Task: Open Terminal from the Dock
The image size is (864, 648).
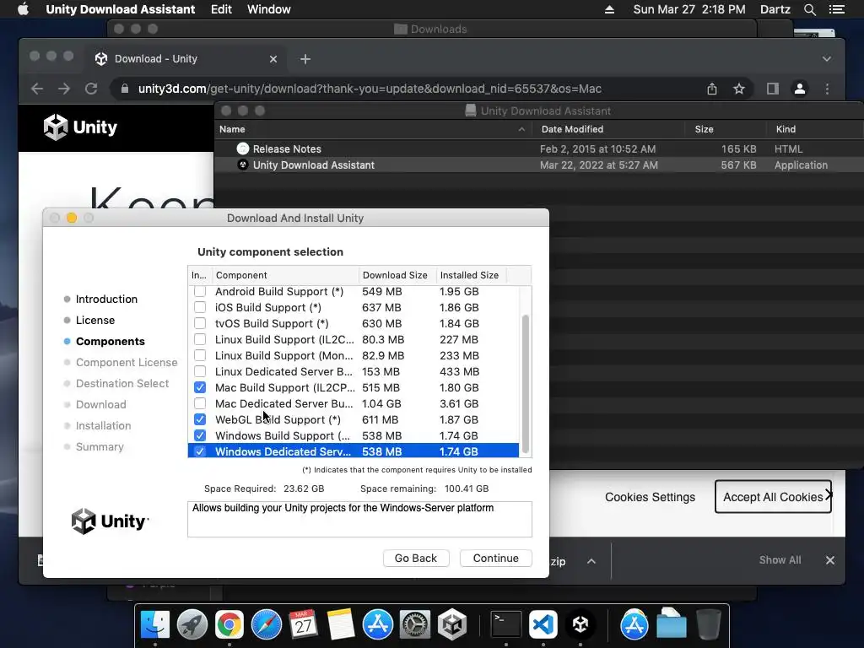Action: click(x=506, y=625)
